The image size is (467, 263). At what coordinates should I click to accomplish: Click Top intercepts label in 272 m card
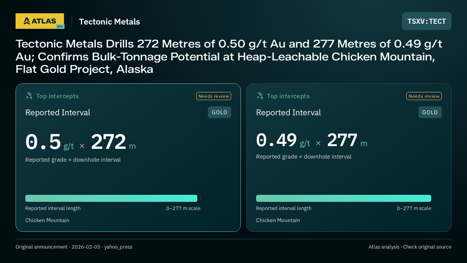pos(57,96)
